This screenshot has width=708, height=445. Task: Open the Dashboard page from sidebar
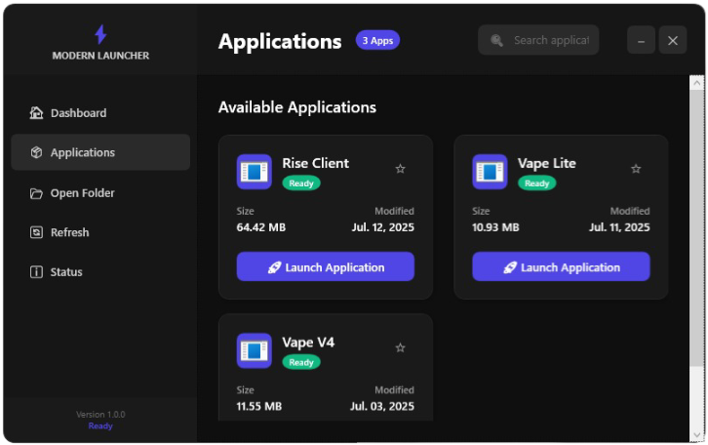pos(100,113)
